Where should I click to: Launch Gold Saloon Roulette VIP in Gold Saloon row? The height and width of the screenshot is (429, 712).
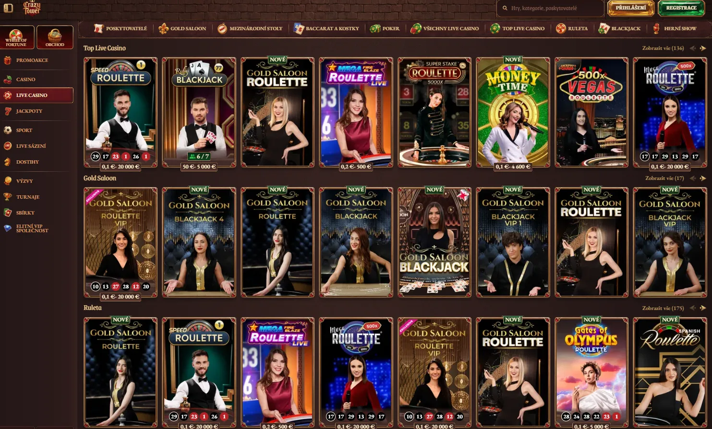[121, 242]
